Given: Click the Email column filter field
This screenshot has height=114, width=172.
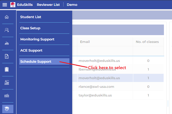Looking at the screenshot, I should coord(105,51).
